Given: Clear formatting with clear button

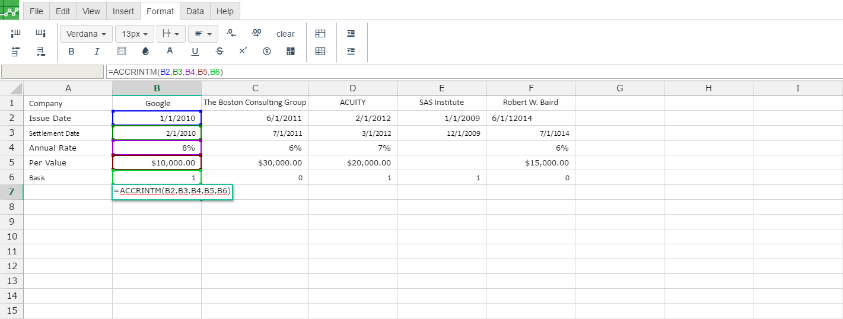Looking at the screenshot, I should tap(285, 34).
